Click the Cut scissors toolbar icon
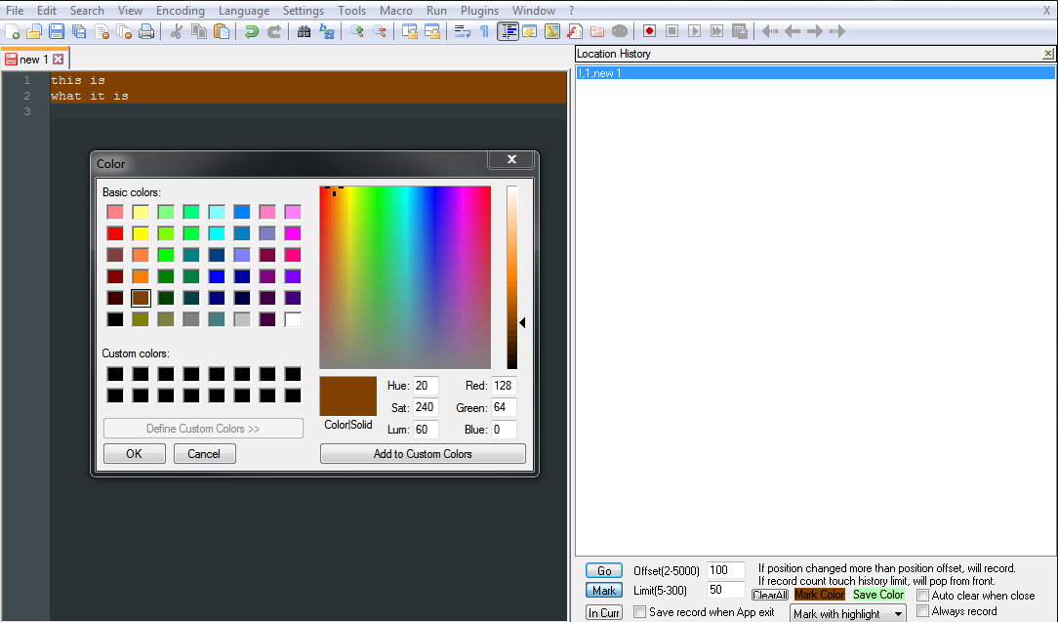 (x=176, y=31)
